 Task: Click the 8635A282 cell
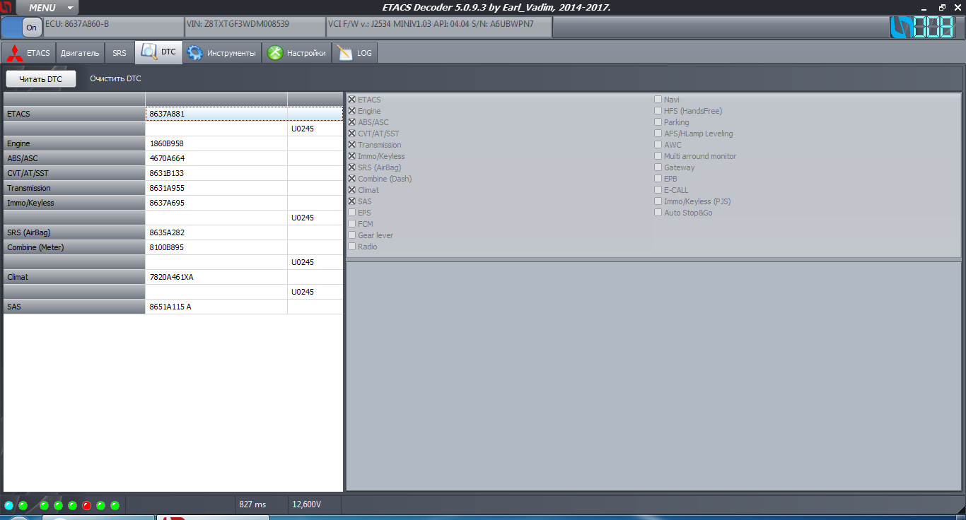(216, 232)
